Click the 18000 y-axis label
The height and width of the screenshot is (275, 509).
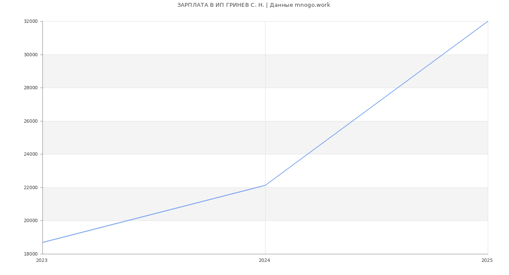[31, 254]
